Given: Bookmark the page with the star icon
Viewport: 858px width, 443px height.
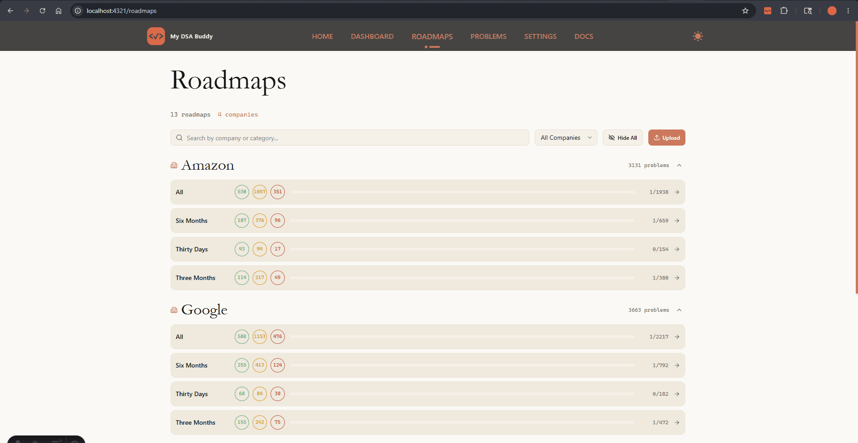Looking at the screenshot, I should 745,11.
